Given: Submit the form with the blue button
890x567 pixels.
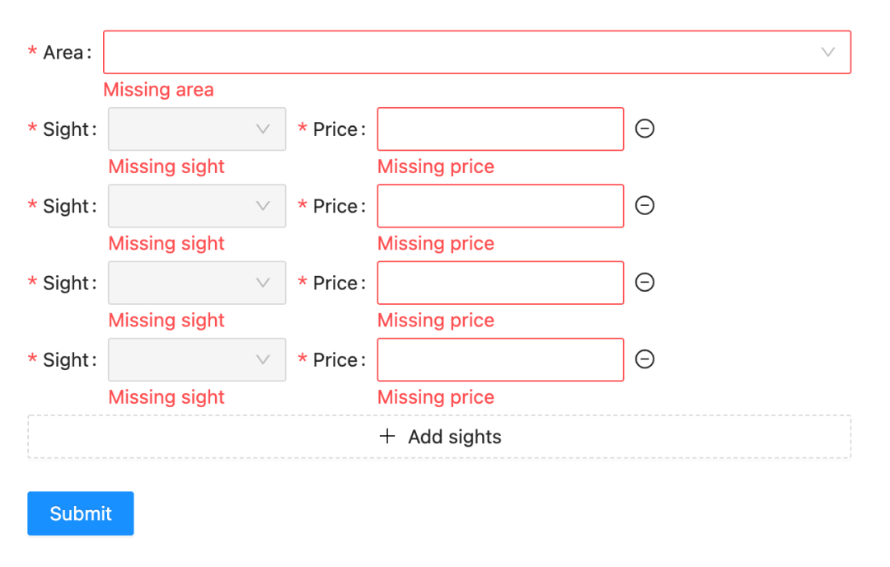Looking at the screenshot, I should (x=81, y=513).
